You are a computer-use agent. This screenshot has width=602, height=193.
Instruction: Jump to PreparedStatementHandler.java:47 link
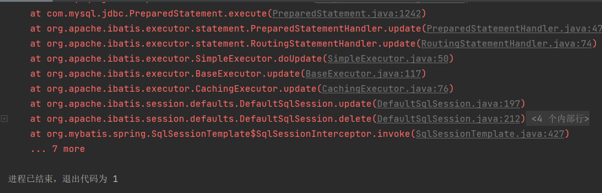514,29
